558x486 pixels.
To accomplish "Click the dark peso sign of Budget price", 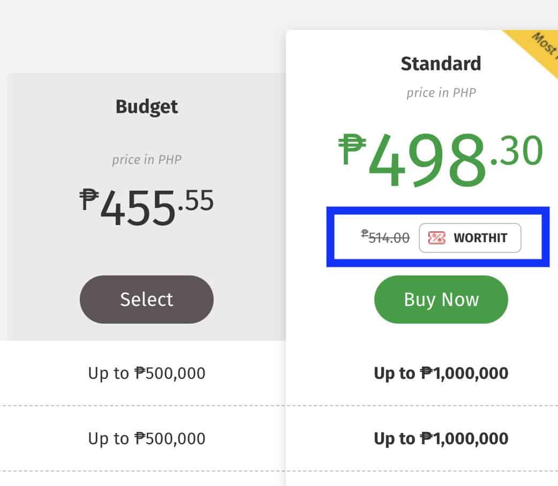I will click(88, 199).
